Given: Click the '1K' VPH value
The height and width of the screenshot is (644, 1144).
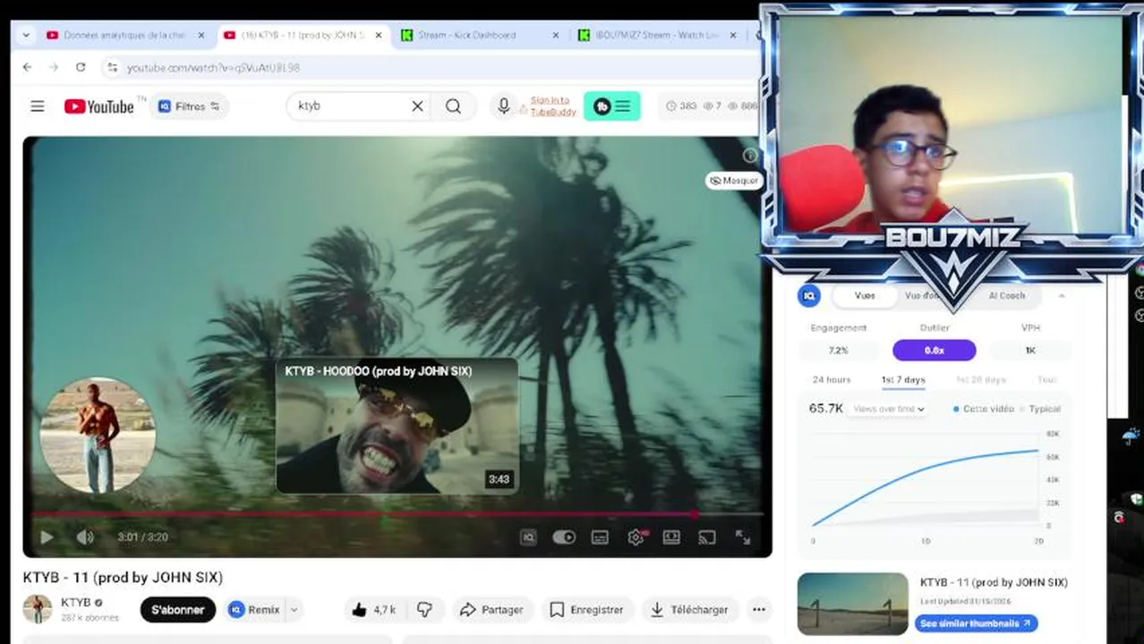Looking at the screenshot, I should (x=1030, y=351).
